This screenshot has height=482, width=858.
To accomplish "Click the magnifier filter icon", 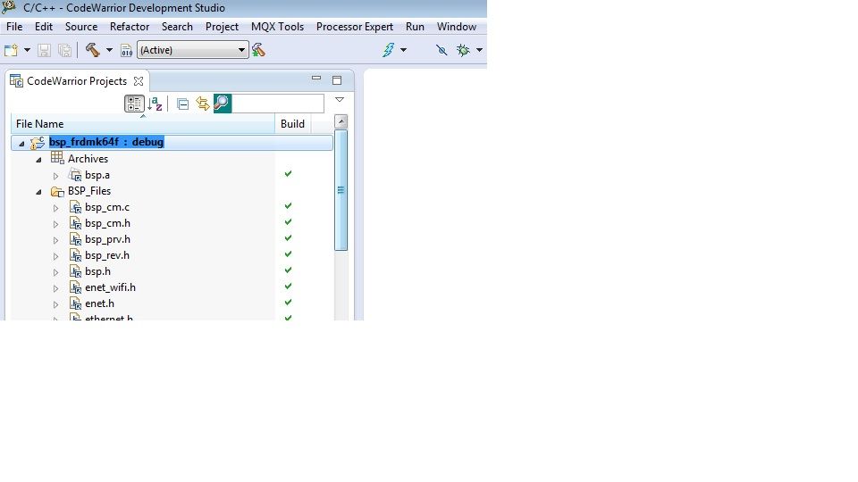I will click(223, 104).
